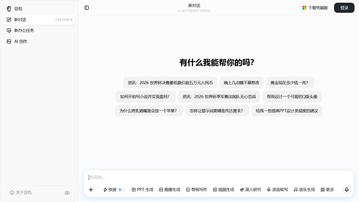Click suggestion 世界杯季军赛法国队无心恋战

[x=219, y=97]
